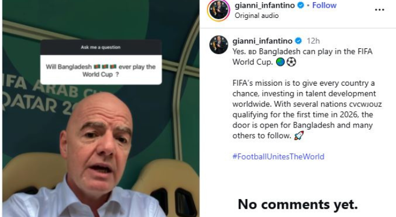
Task: Click the caption text about FIFA's mission
Action: tap(307, 110)
